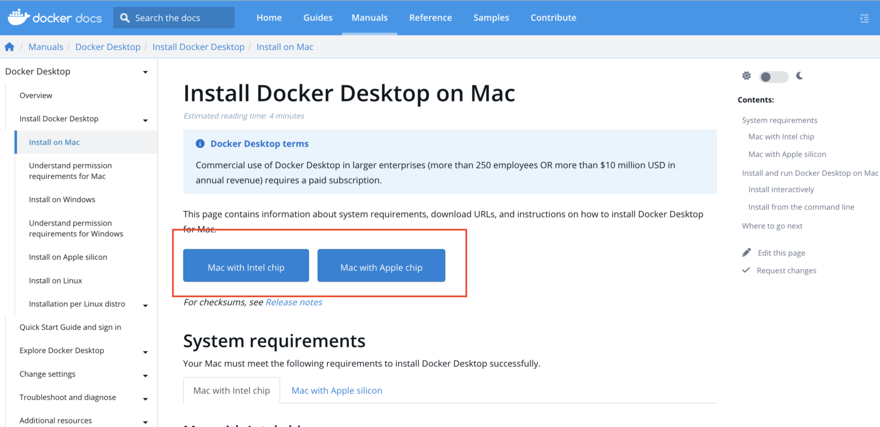The height and width of the screenshot is (427, 880).
Task: Click the magnifying glass search icon
Action: click(x=125, y=18)
